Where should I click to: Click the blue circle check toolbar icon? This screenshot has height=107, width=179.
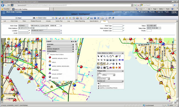(95, 18)
